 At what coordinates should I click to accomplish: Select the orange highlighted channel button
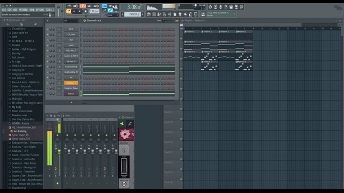pos(71,83)
